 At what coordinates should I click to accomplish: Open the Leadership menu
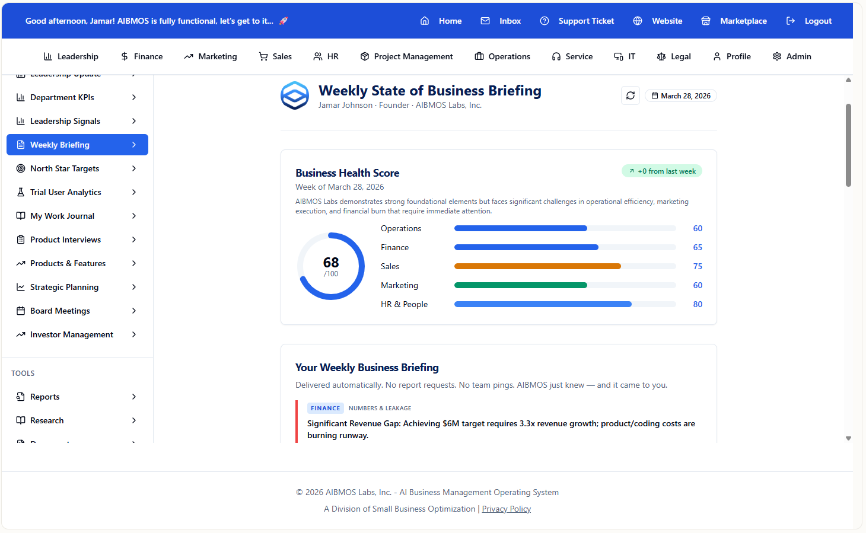tap(71, 56)
